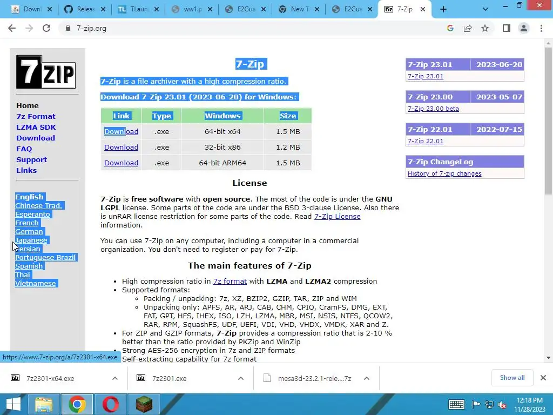553x415 pixels.
Task: Expand options for 7z2301.exe download
Action: (x=241, y=378)
